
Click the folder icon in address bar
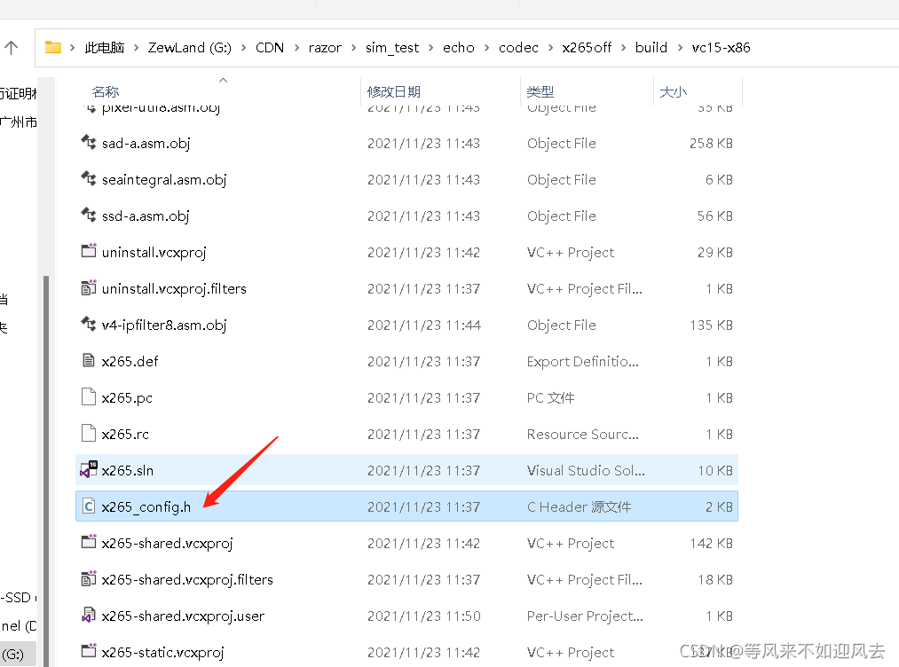[x=53, y=47]
